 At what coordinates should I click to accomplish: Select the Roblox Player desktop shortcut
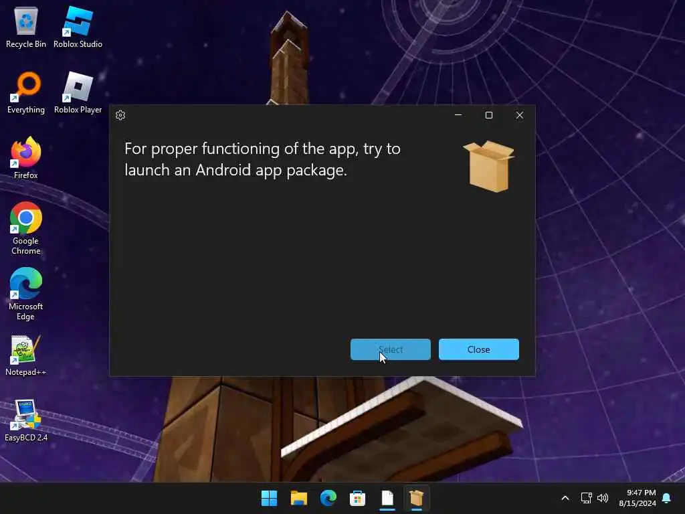pos(78,93)
